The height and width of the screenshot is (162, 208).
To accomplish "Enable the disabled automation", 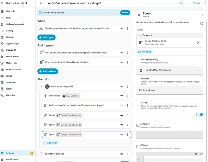I will click(125, 13).
